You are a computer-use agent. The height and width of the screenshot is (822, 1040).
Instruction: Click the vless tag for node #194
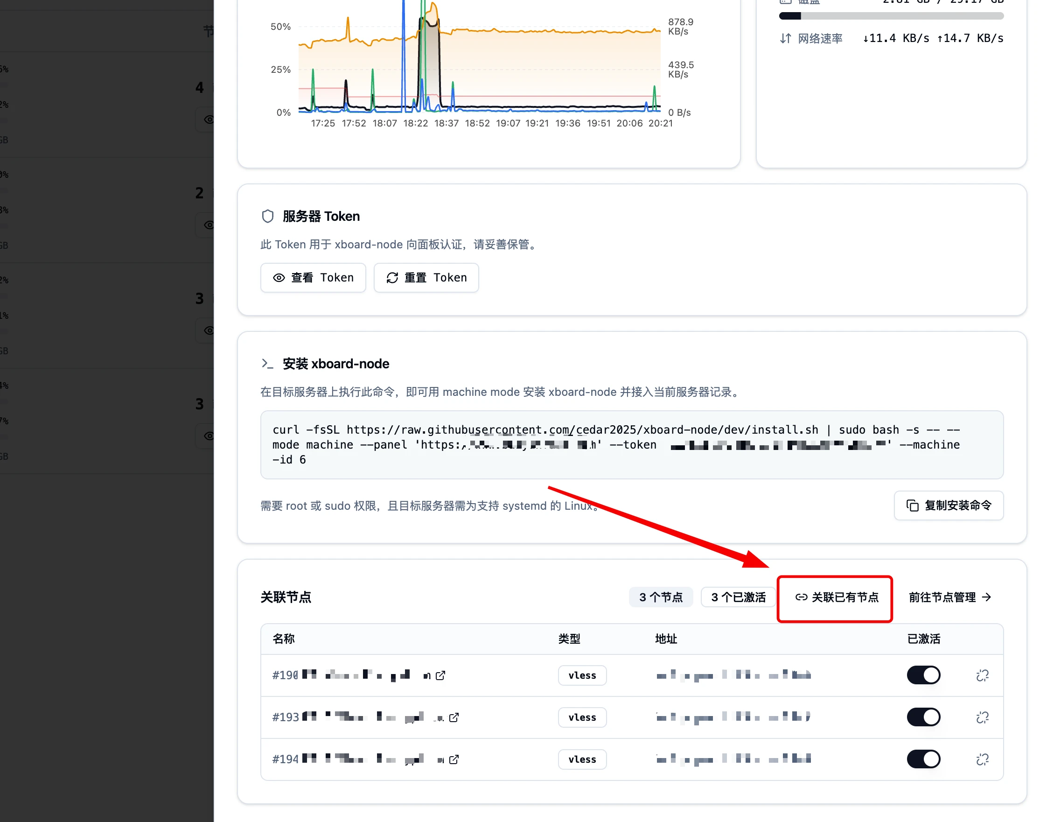point(582,759)
